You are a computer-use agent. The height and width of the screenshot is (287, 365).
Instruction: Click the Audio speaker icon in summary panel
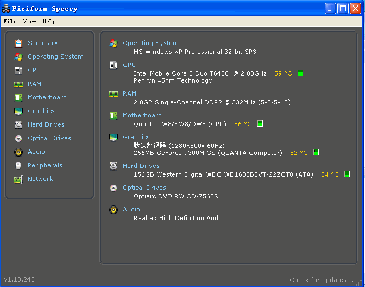pyautogui.click(x=114, y=210)
